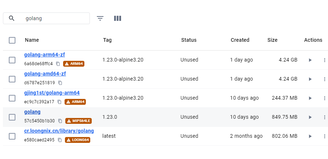328x159 pixels.
Task: Click the LOONG64 warning badge
Action: 78,140
